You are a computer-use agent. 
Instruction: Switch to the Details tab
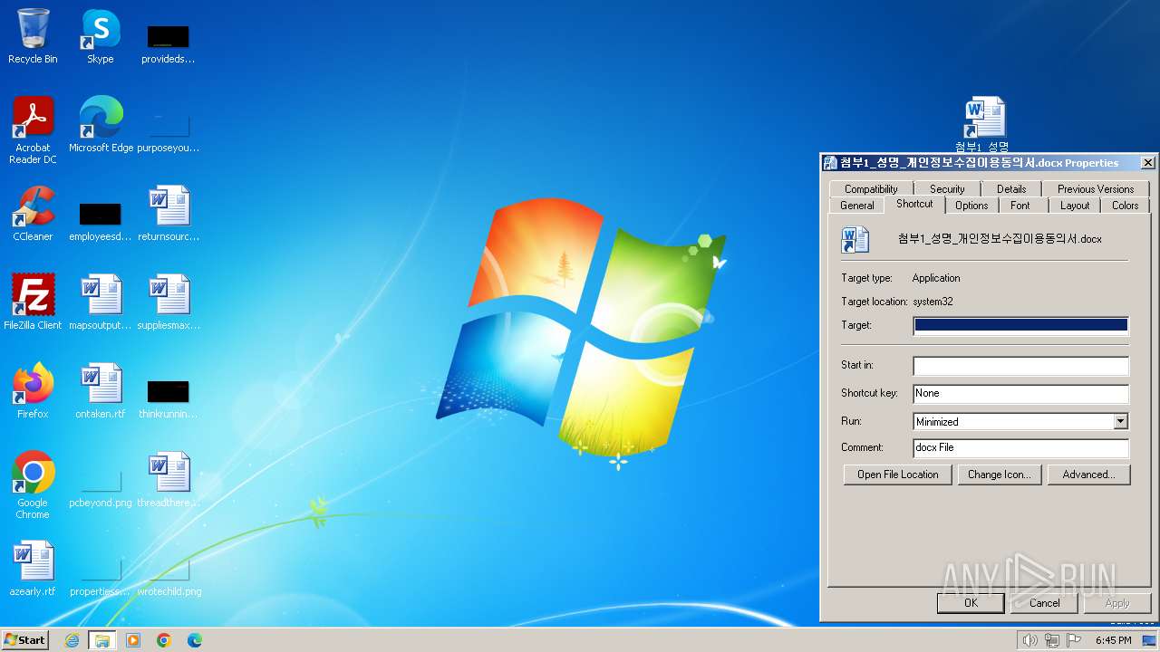point(1011,189)
